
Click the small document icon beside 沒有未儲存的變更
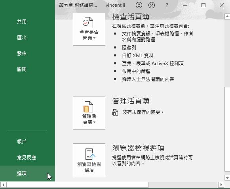pos(115,112)
